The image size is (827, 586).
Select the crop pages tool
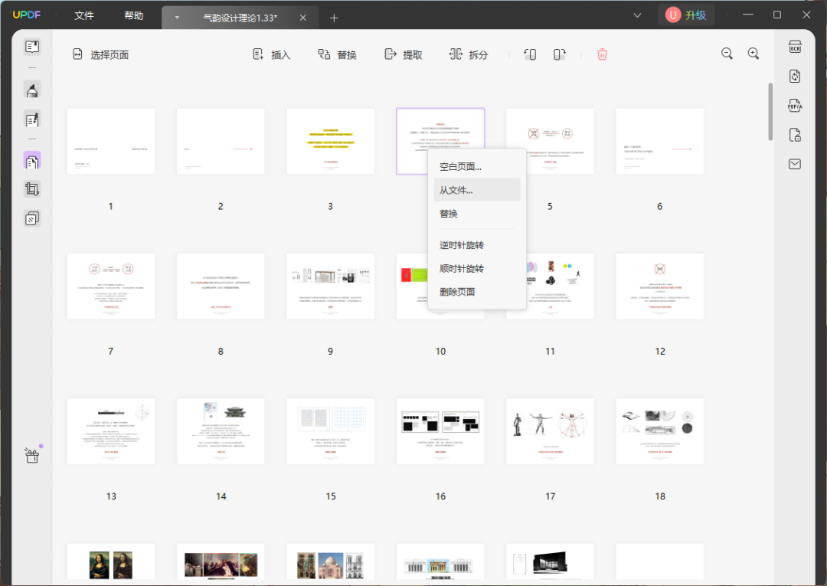(32, 189)
